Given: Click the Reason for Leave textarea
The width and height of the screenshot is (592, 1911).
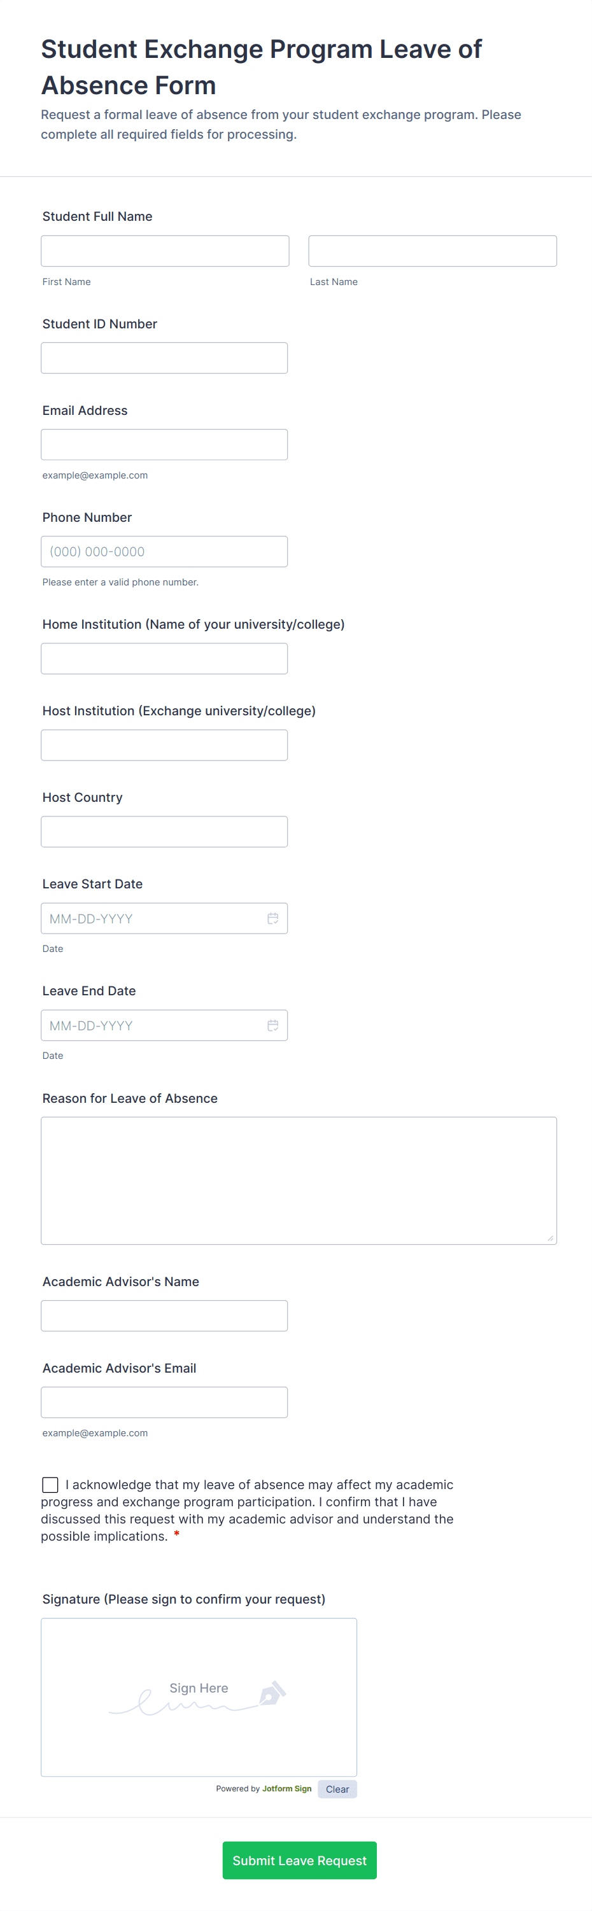Looking at the screenshot, I should point(298,1180).
